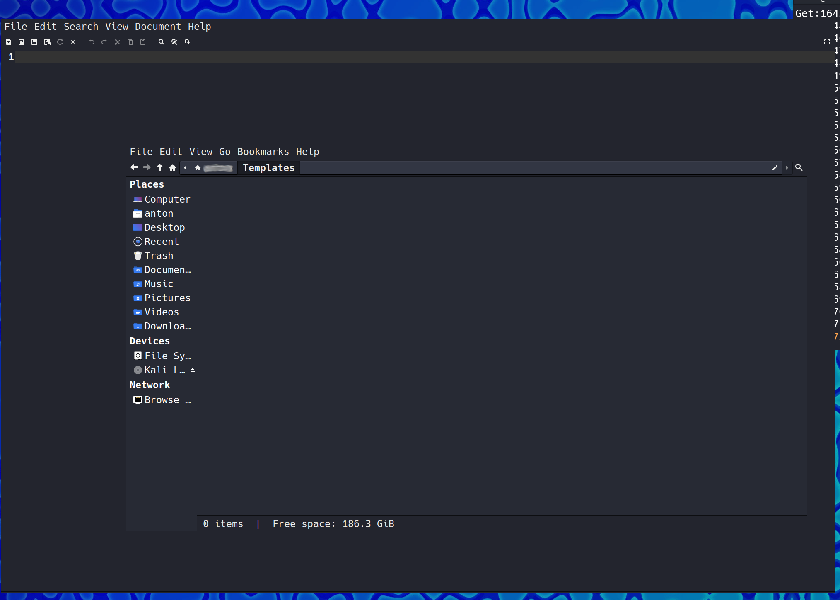Open the editor's Document menu

click(x=158, y=27)
